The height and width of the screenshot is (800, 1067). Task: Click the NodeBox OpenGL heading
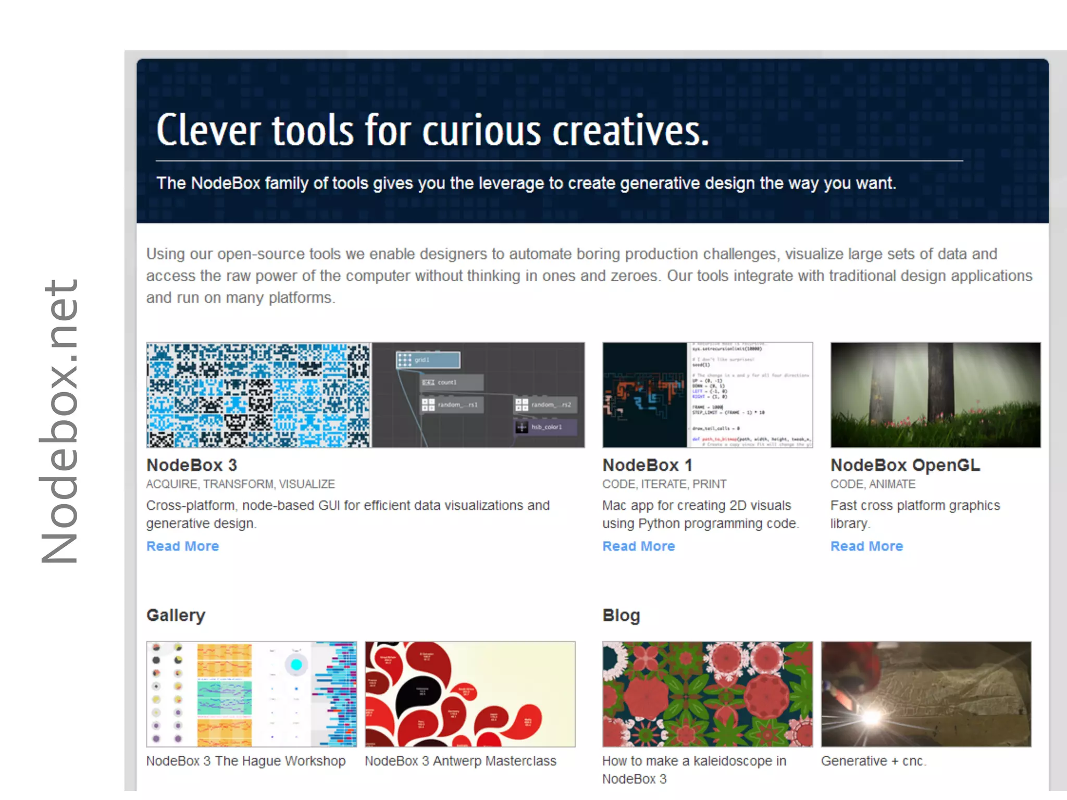coord(905,465)
